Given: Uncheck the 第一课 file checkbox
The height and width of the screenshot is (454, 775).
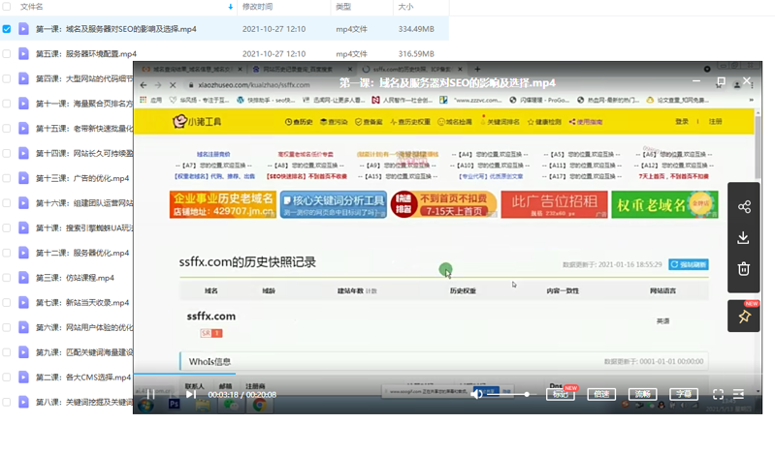Looking at the screenshot, I should 7,29.
